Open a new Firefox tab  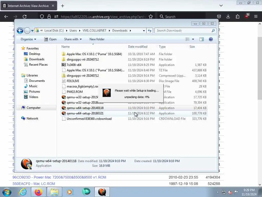62,6
